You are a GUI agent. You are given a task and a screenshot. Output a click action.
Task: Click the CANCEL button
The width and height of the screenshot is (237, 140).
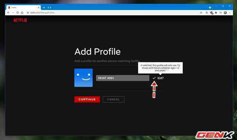click(x=113, y=99)
